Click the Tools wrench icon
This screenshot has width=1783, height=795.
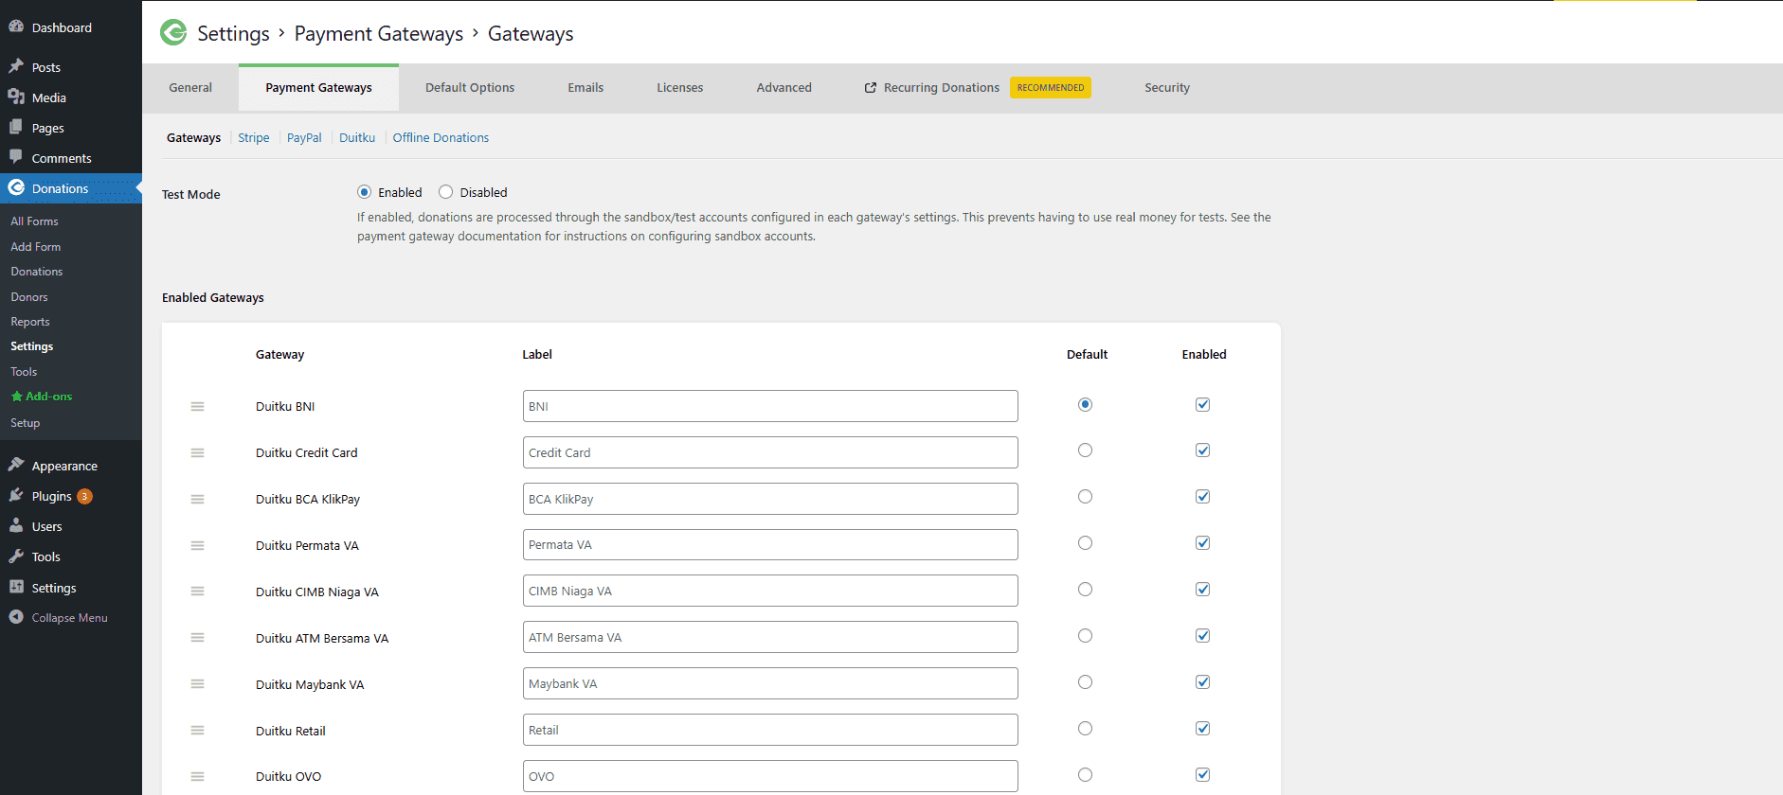pos(16,556)
